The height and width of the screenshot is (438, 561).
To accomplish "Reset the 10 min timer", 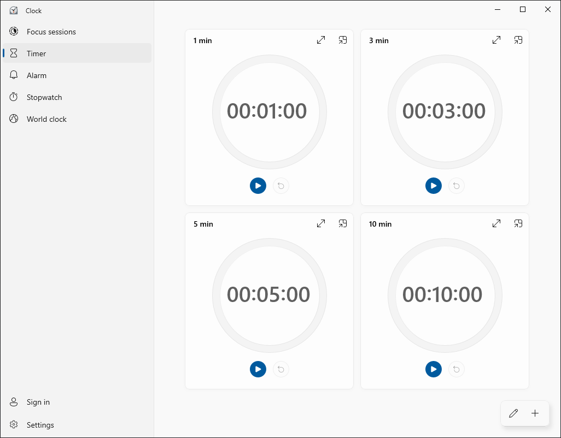I will point(456,369).
